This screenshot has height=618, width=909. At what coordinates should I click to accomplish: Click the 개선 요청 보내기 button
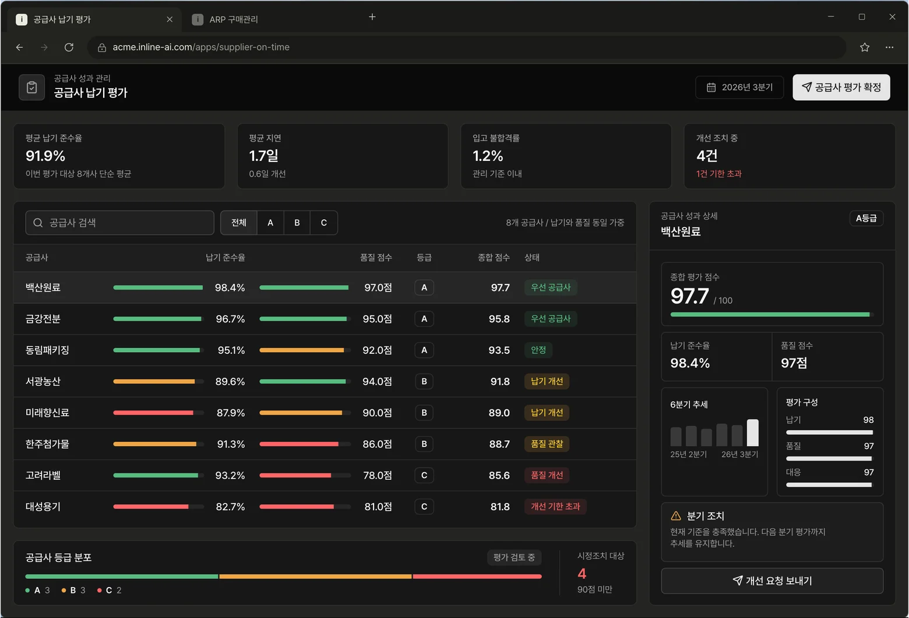[772, 581]
